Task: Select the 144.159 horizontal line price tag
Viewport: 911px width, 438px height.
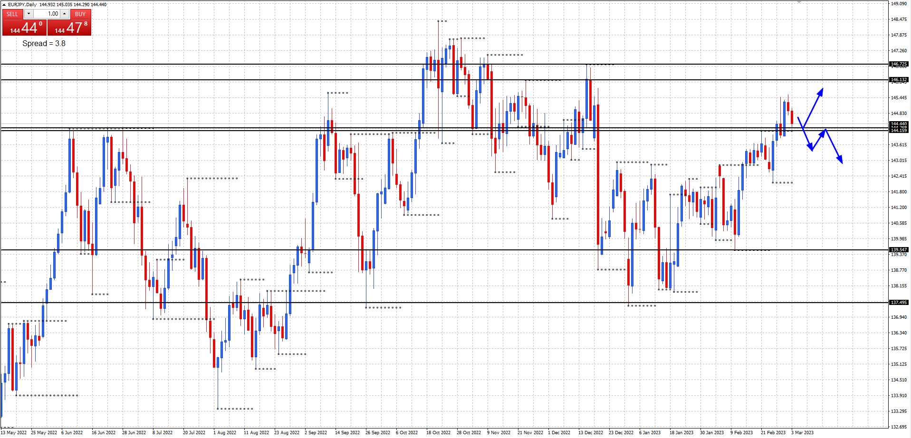Action: [898, 131]
